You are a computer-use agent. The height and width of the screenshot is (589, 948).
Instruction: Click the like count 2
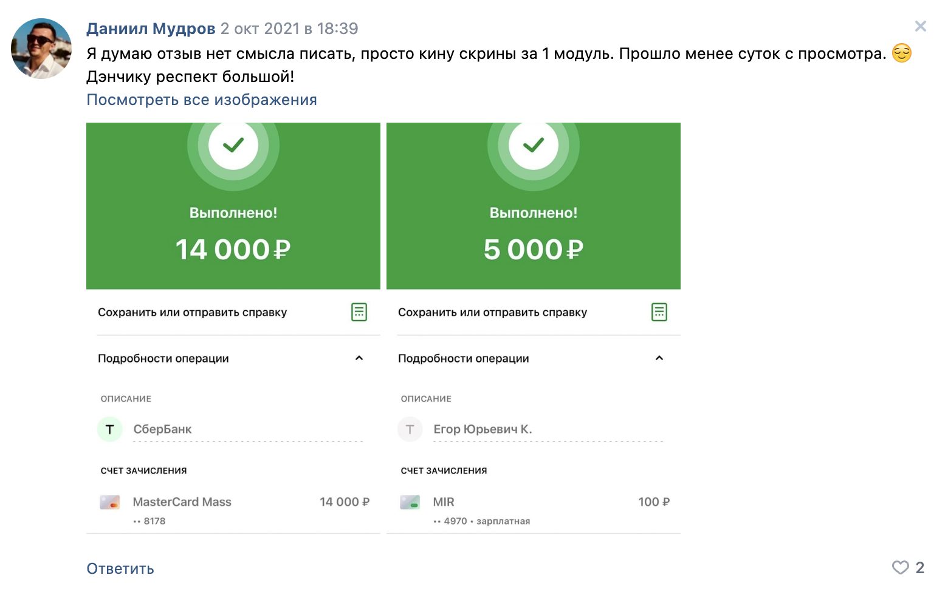coord(920,568)
